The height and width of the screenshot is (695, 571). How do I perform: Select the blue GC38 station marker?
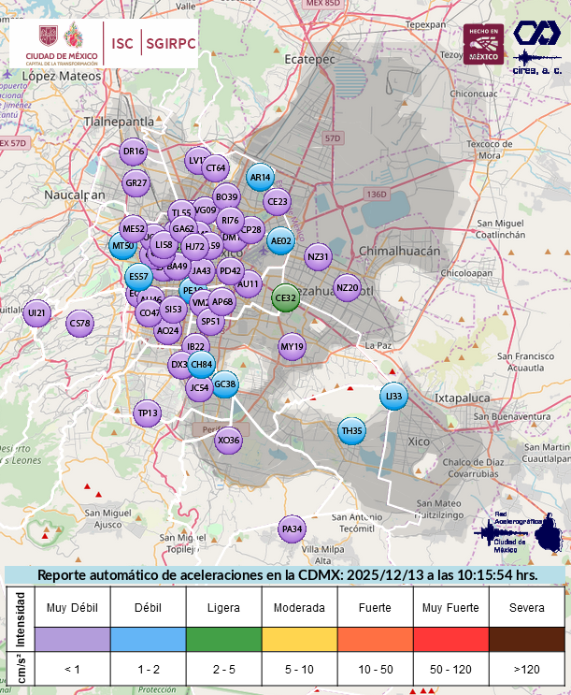225,384
